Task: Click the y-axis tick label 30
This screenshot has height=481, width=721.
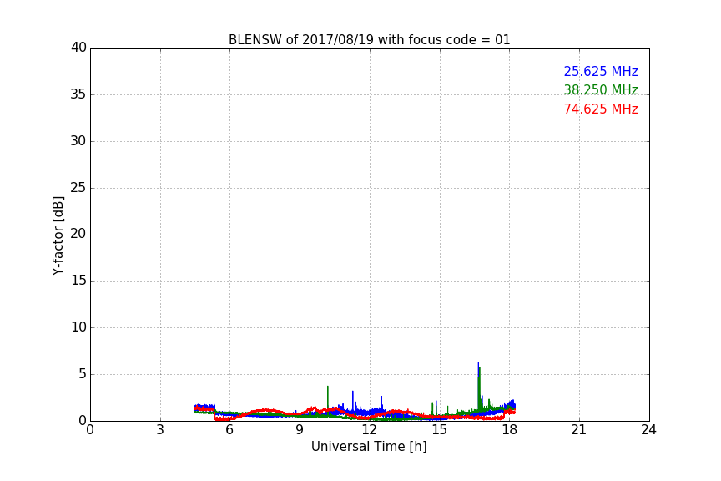Action: point(78,141)
